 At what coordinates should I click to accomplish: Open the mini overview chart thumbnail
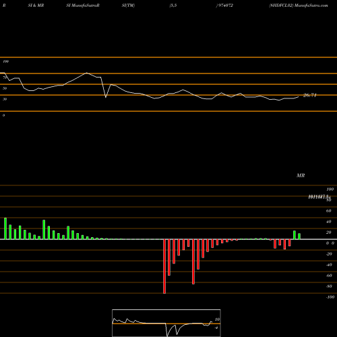166,323
